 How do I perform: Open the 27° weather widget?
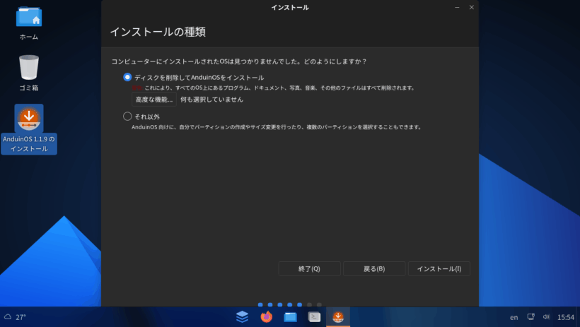(16, 317)
